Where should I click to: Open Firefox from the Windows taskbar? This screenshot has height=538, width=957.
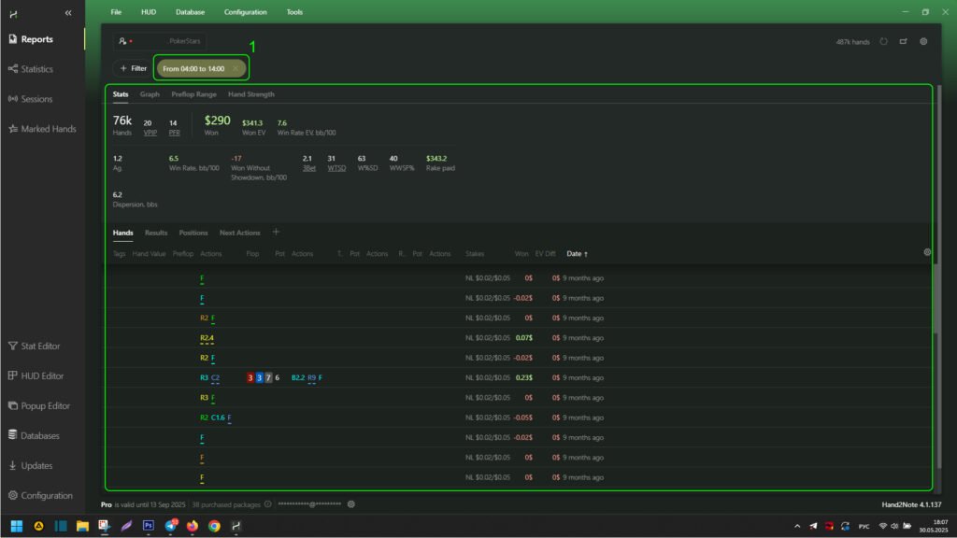click(x=193, y=526)
